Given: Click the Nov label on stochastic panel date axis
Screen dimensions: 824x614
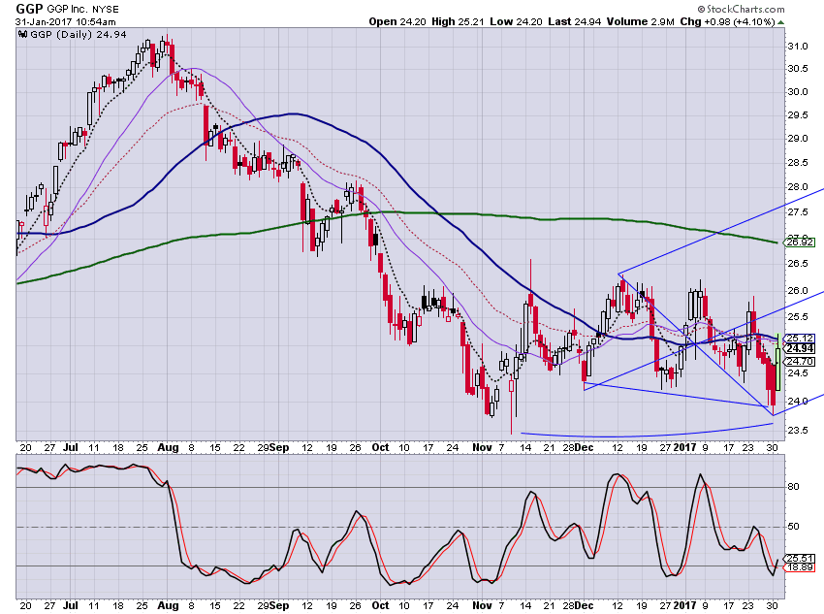Looking at the screenshot, I should 482,605.
